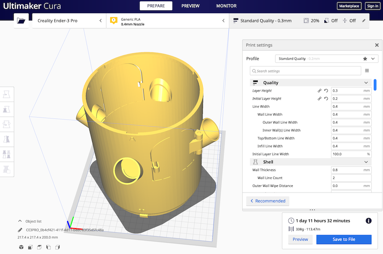Click the '1 day 11 hours 32 minutes' estimate
The width and height of the screenshot is (383, 254).
323,221
